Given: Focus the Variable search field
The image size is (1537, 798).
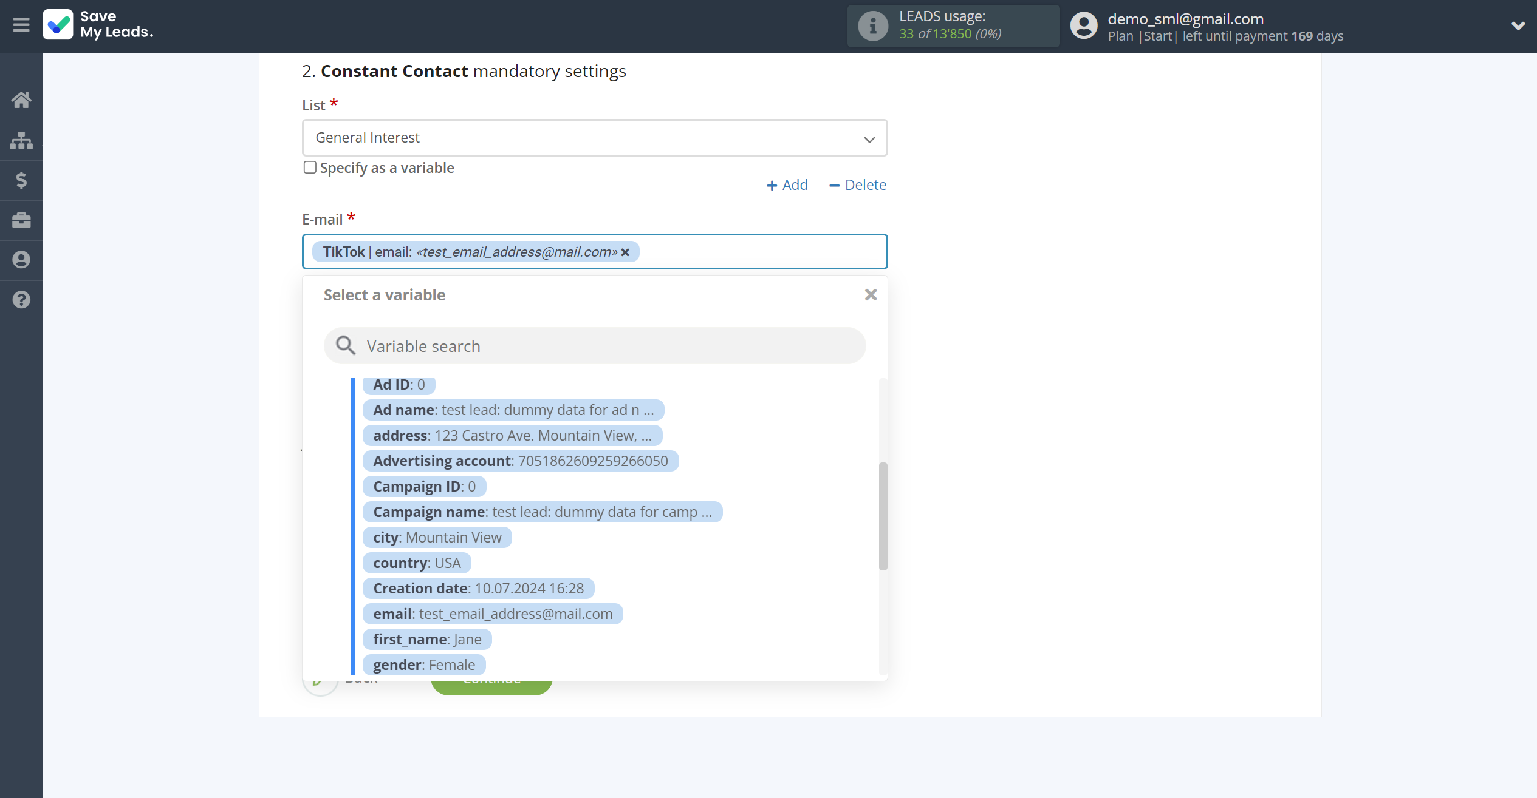Looking at the screenshot, I should [x=595, y=346].
